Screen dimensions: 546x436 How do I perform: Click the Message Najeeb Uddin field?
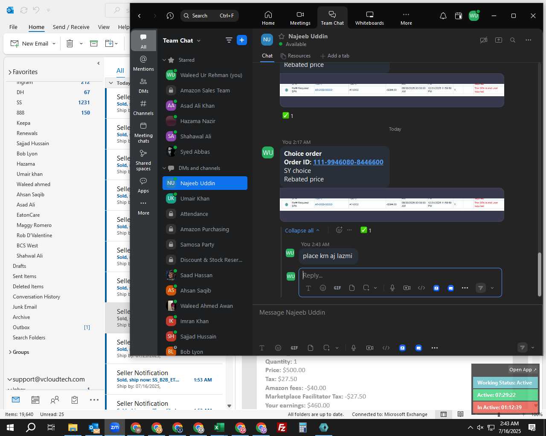pos(397,313)
